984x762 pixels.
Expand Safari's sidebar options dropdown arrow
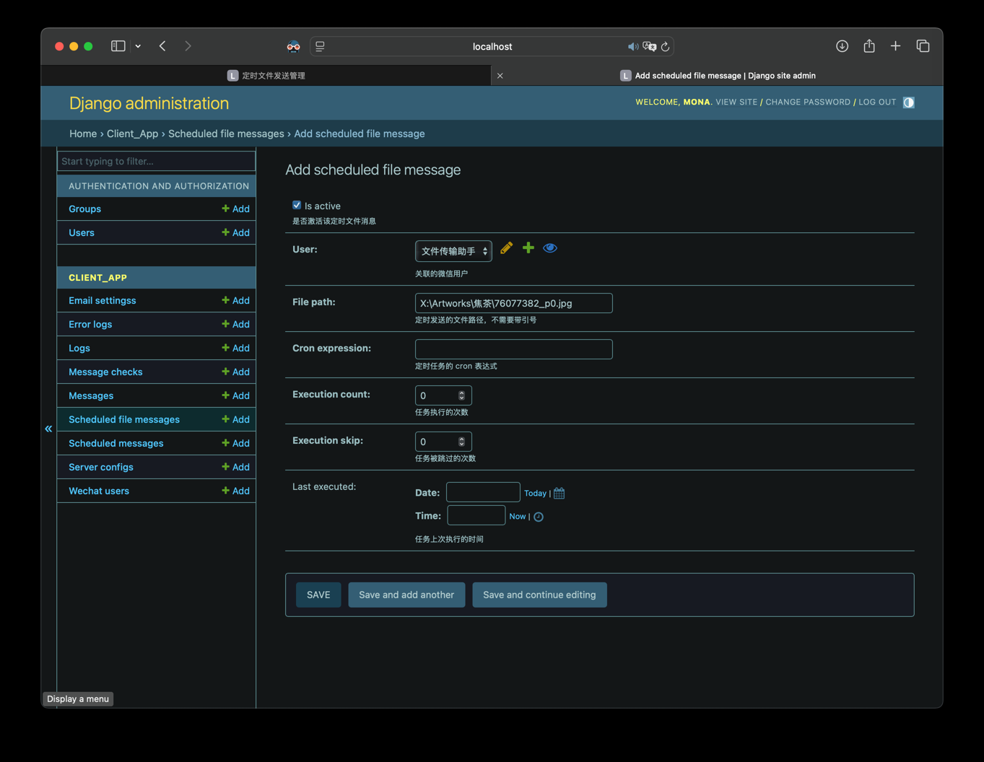(138, 46)
